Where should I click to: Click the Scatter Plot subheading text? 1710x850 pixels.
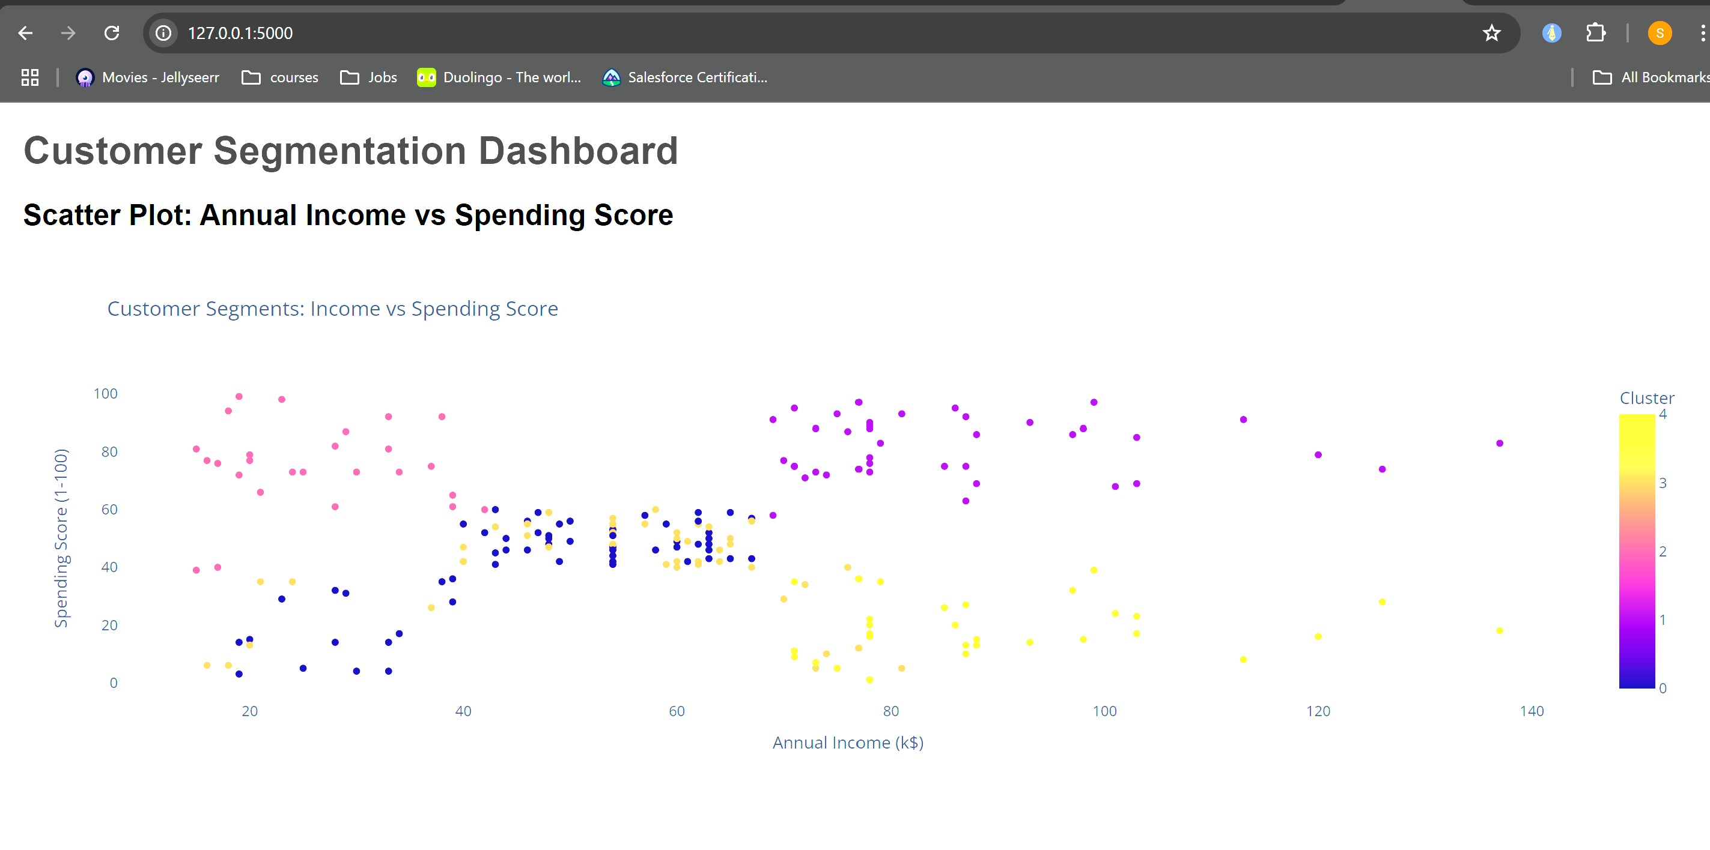point(348,215)
